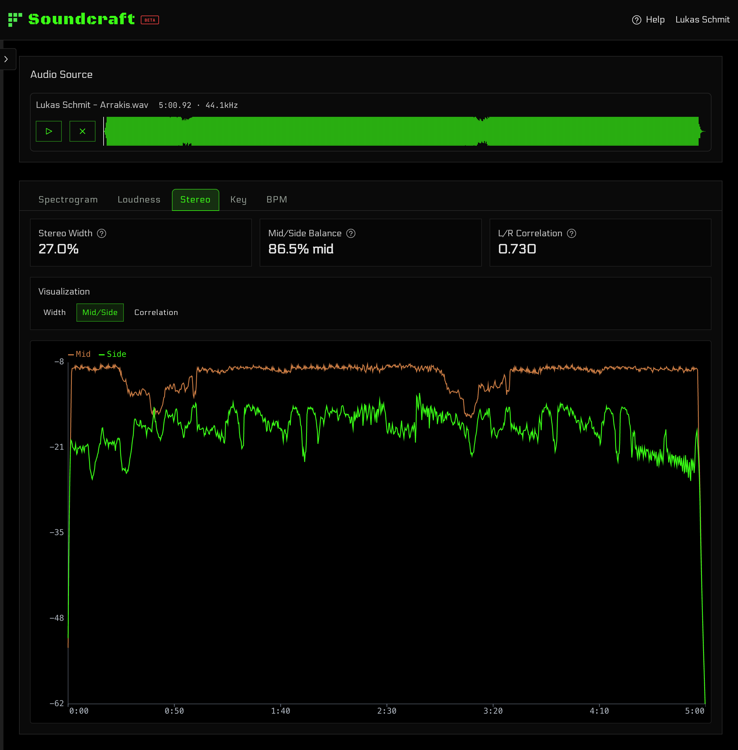Screen dimensions: 738x750
Task: Click the BETA badge next to logo
Action: pos(150,20)
